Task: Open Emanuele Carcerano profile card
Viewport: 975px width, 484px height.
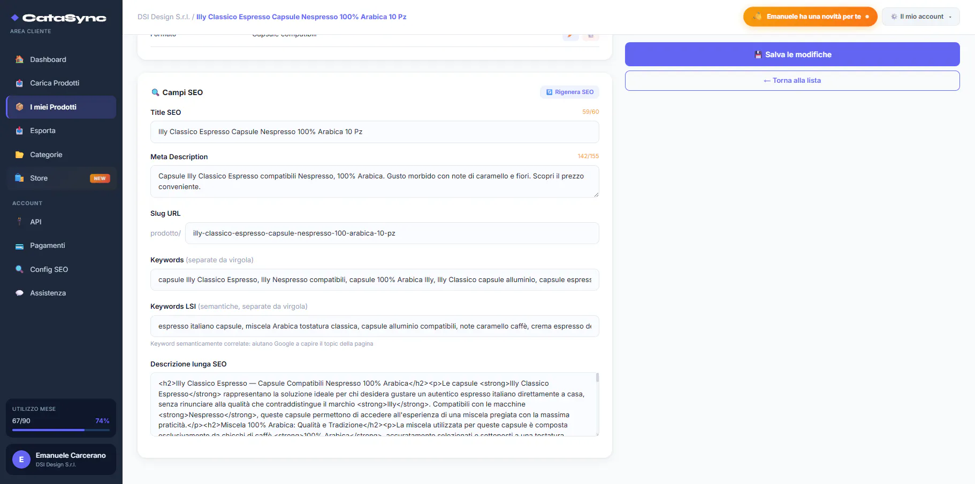Action: 61,459
